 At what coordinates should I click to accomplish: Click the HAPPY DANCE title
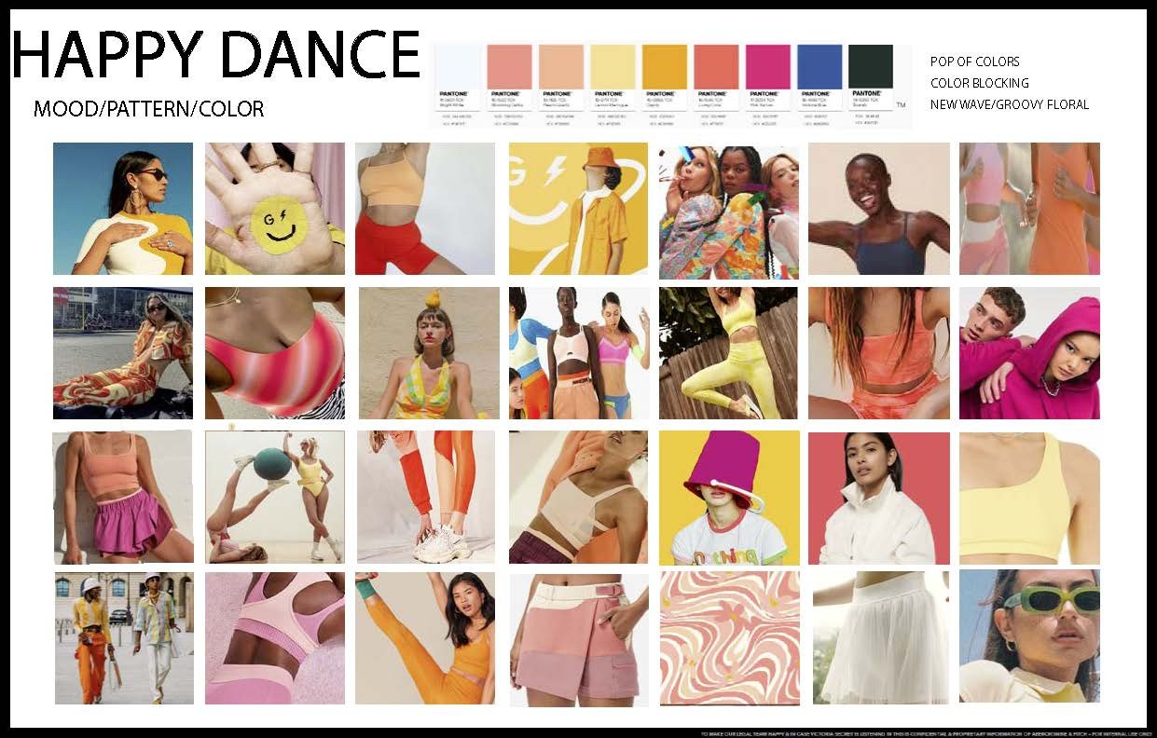tap(215, 54)
